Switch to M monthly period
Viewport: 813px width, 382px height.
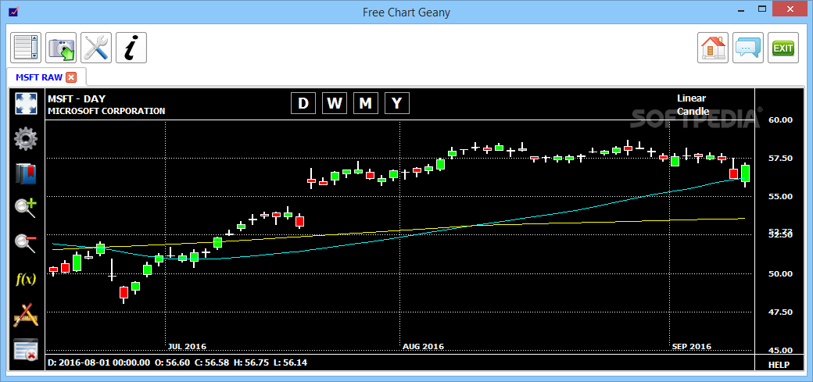point(366,103)
